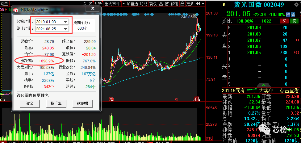Toggle 重大事件 event markers
This screenshot has width=301, height=143.
point(112,3)
